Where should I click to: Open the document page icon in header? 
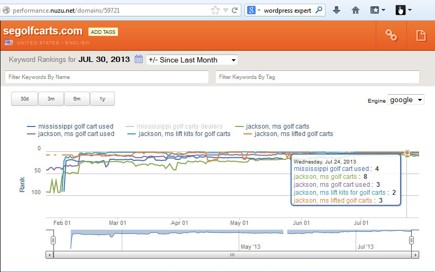[421, 35]
